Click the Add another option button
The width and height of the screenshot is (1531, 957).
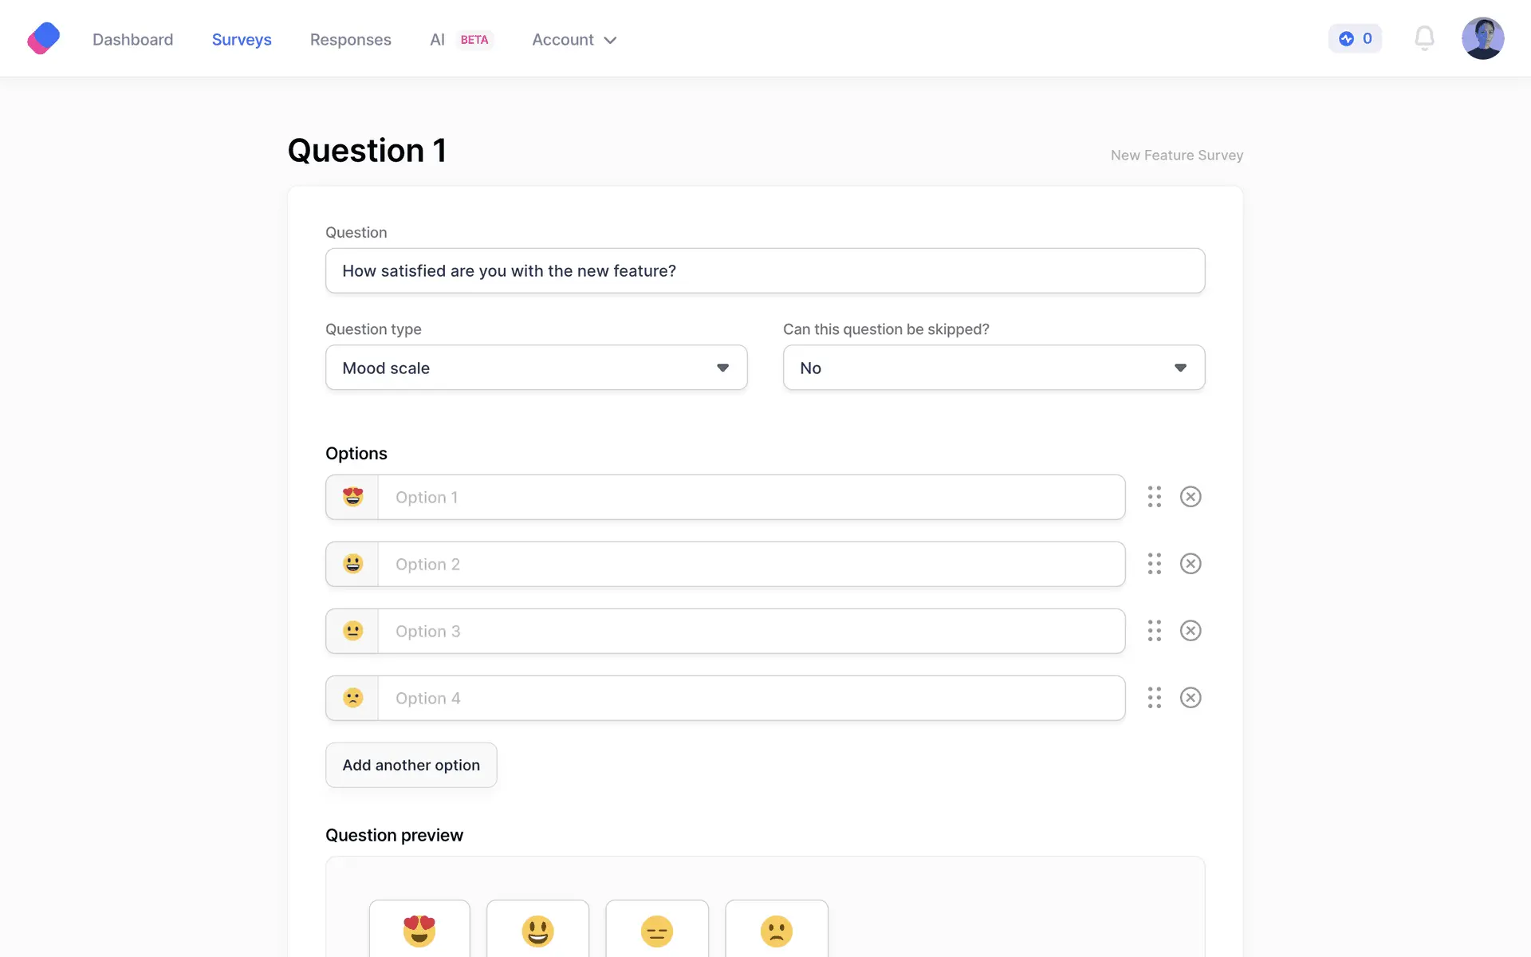[x=411, y=765]
